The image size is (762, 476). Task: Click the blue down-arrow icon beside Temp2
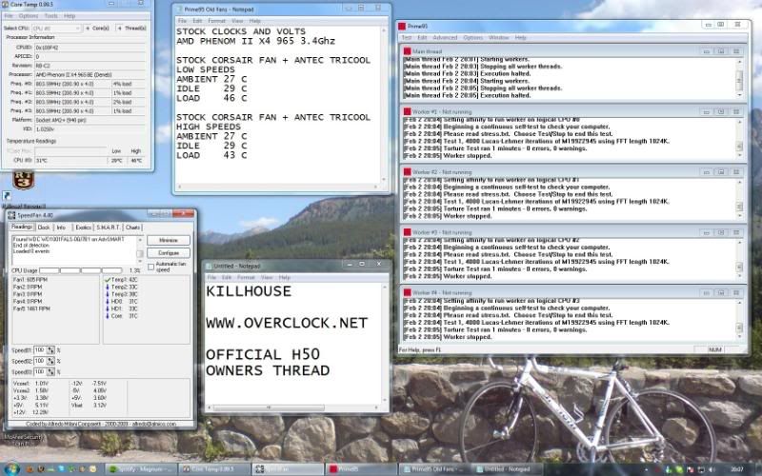[108, 288]
